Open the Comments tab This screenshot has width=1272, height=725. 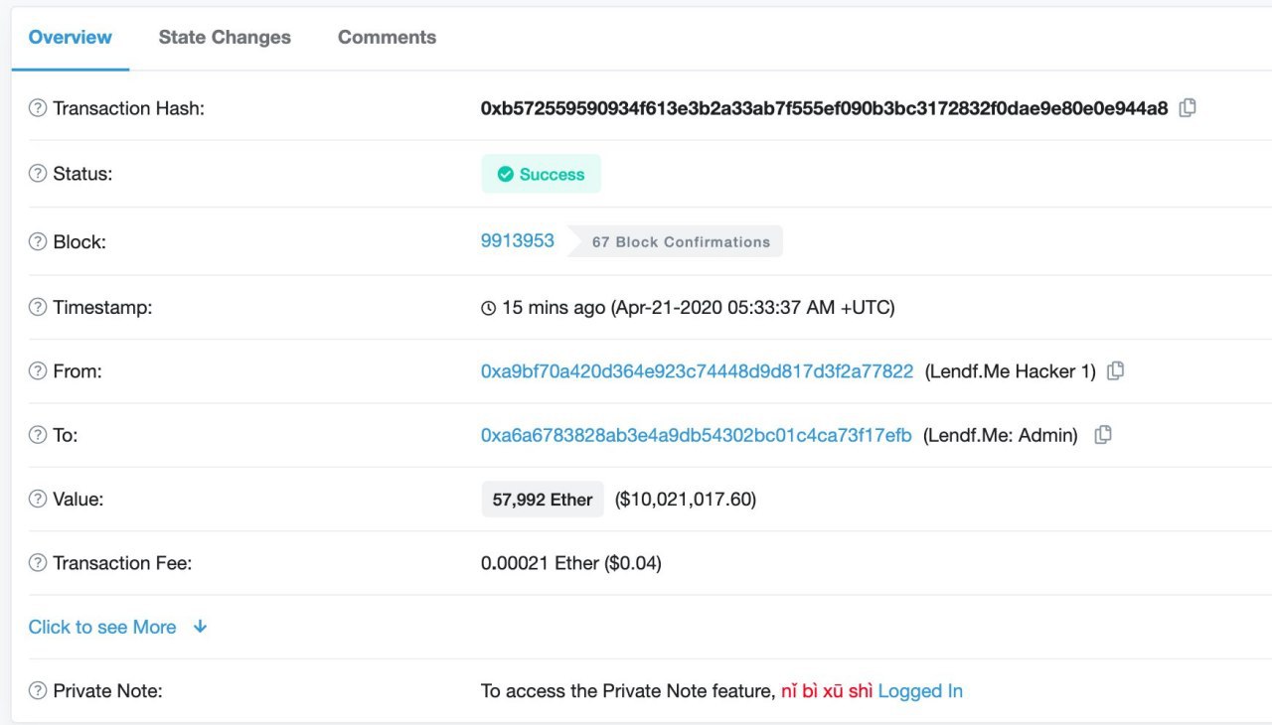click(387, 37)
